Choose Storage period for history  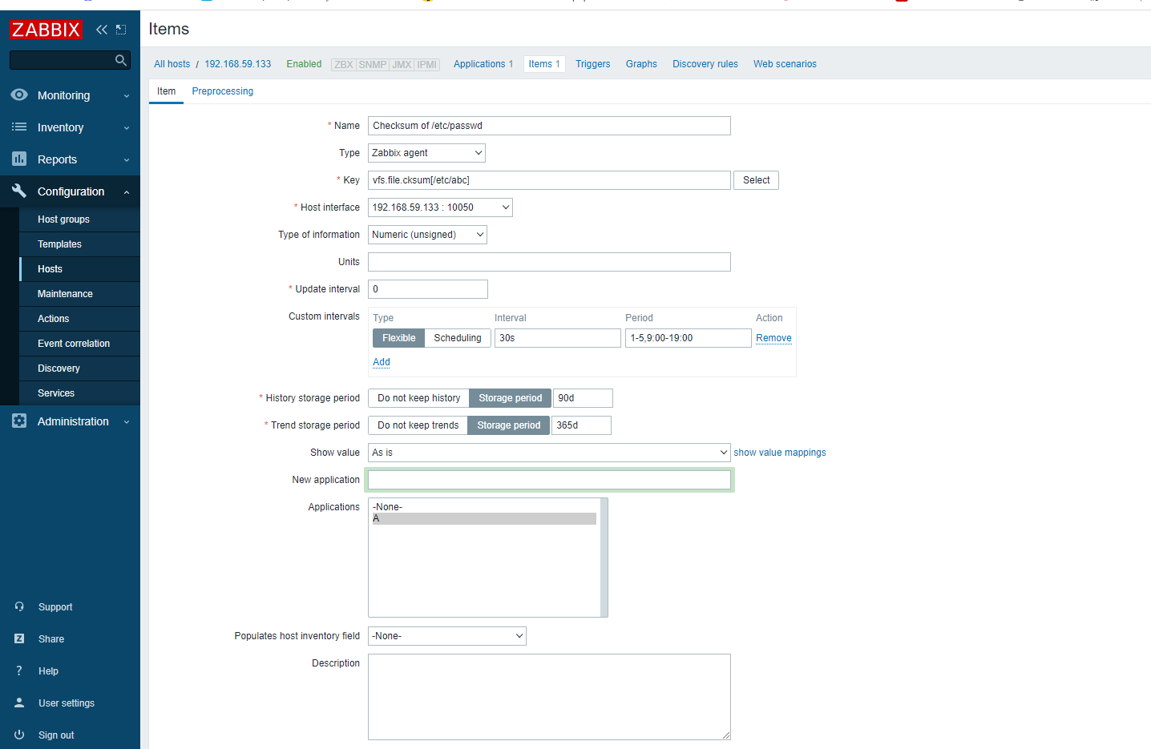tap(511, 398)
